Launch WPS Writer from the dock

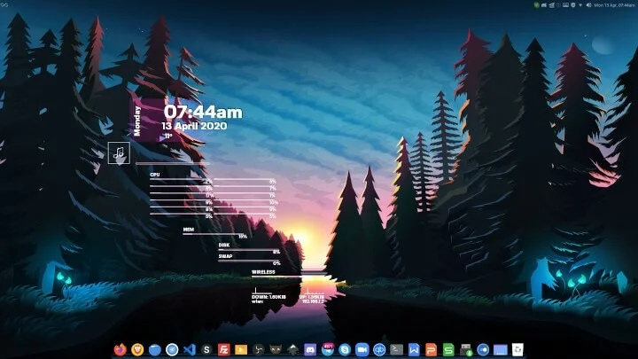click(x=414, y=349)
